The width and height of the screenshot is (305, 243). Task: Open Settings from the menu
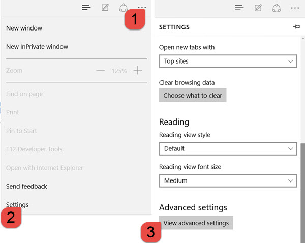[17, 205]
